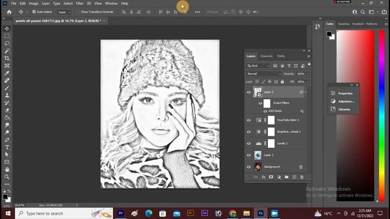Collapse Layer 2 smart filter list
The width and height of the screenshot is (390, 219).
[x=306, y=92]
